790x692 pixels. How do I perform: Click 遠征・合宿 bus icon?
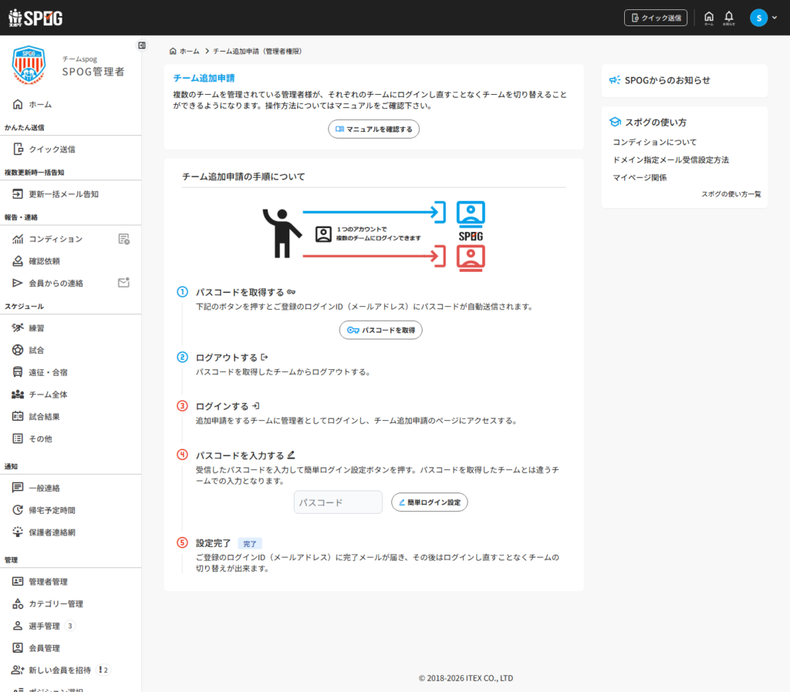pos(18,372)
